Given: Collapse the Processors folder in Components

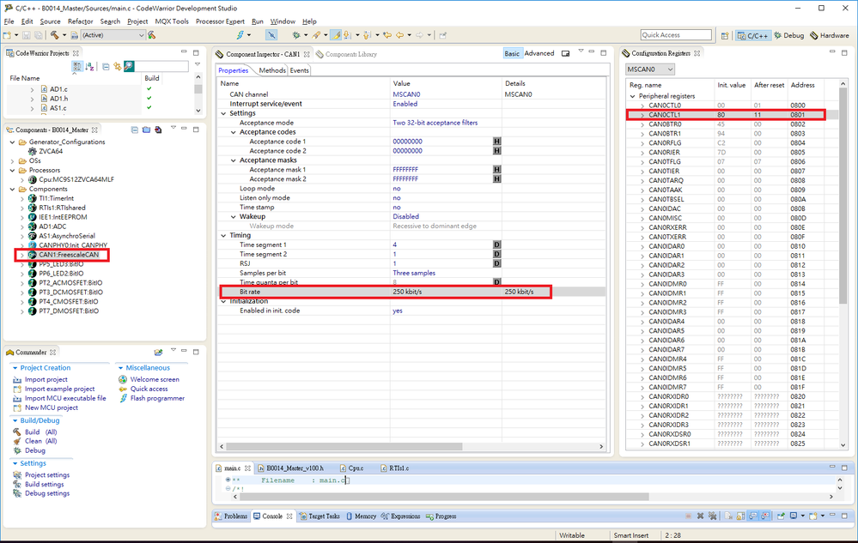Looking at the screenshot, I should [13, 171].
